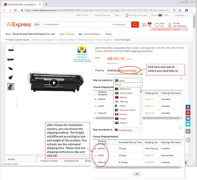Open the Ship to / USD selector
This screenshot has width=197, height=180.
point(161,15)
